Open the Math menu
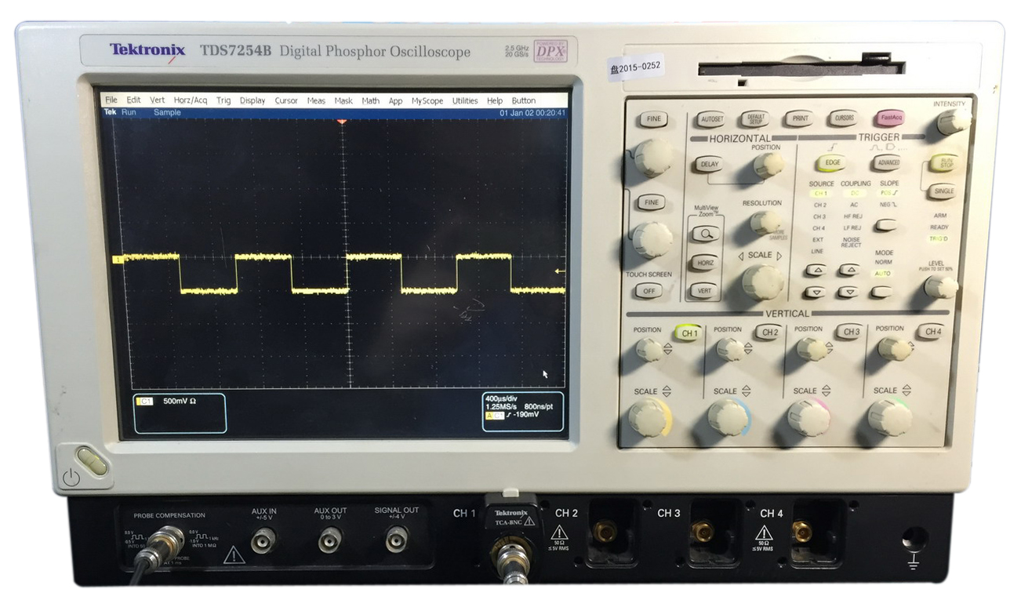Viewport: 1021px width, 607px height. 370,100
